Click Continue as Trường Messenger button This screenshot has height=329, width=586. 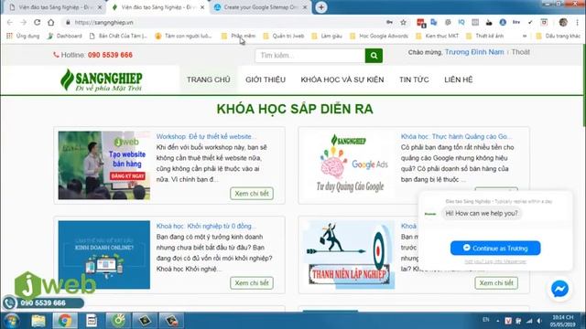click(x=495, y=248)
